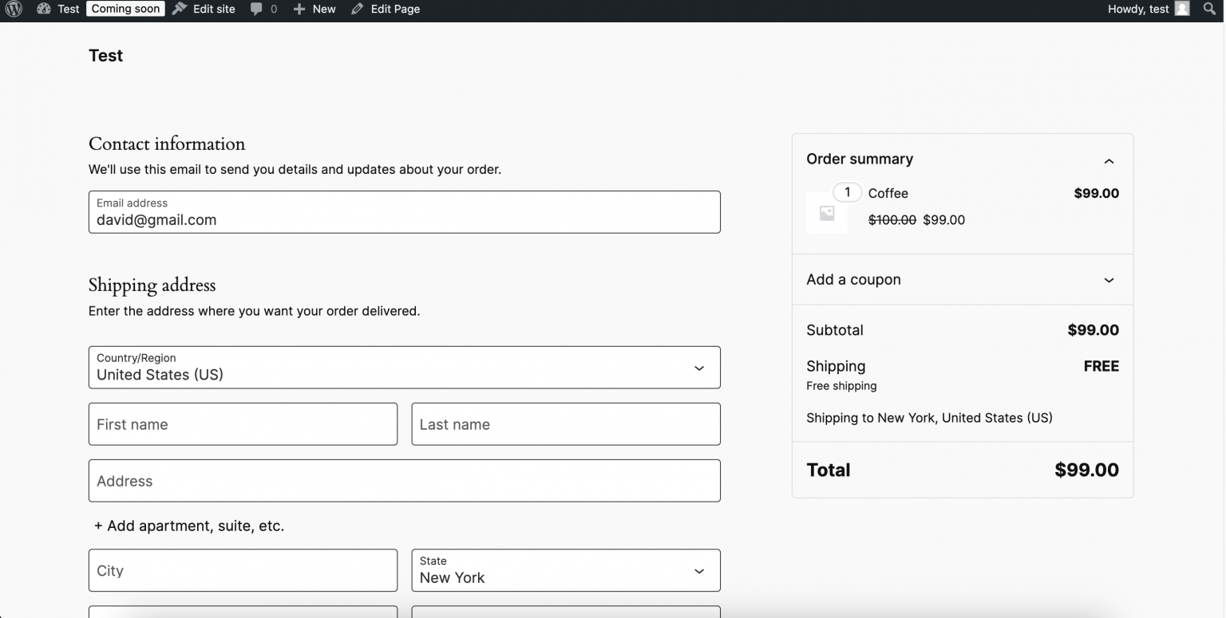The width and height of the screenshot is (1226, 618).
Task: Click the WordPress logo in the admin bar
Action: coord(13,9)
